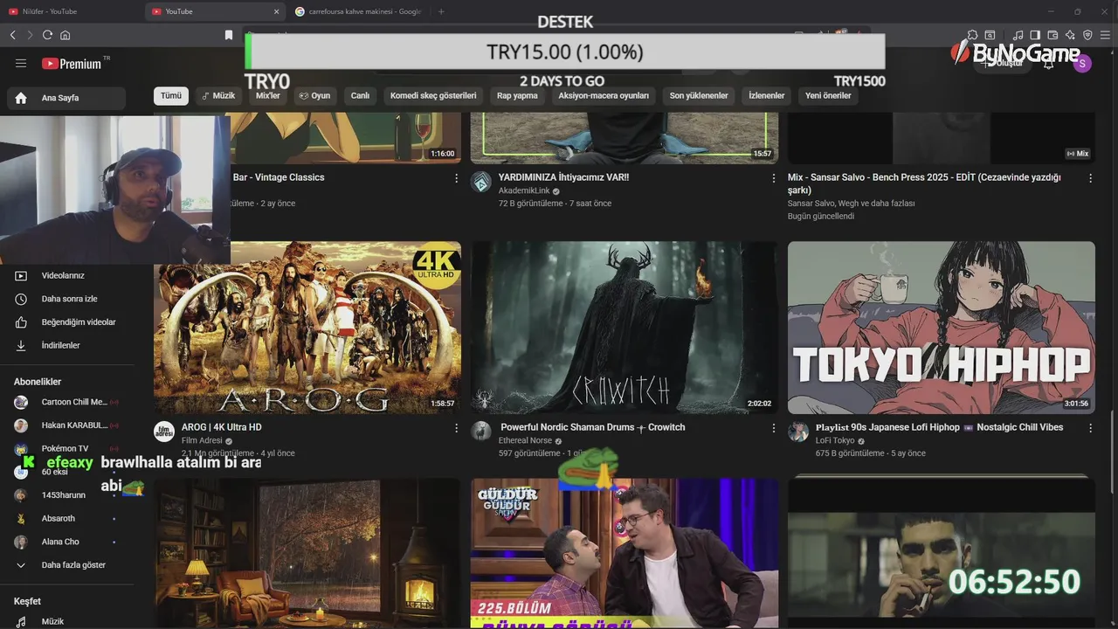
Task: Select the Rap yapma chip
Action: click(517, 96)
